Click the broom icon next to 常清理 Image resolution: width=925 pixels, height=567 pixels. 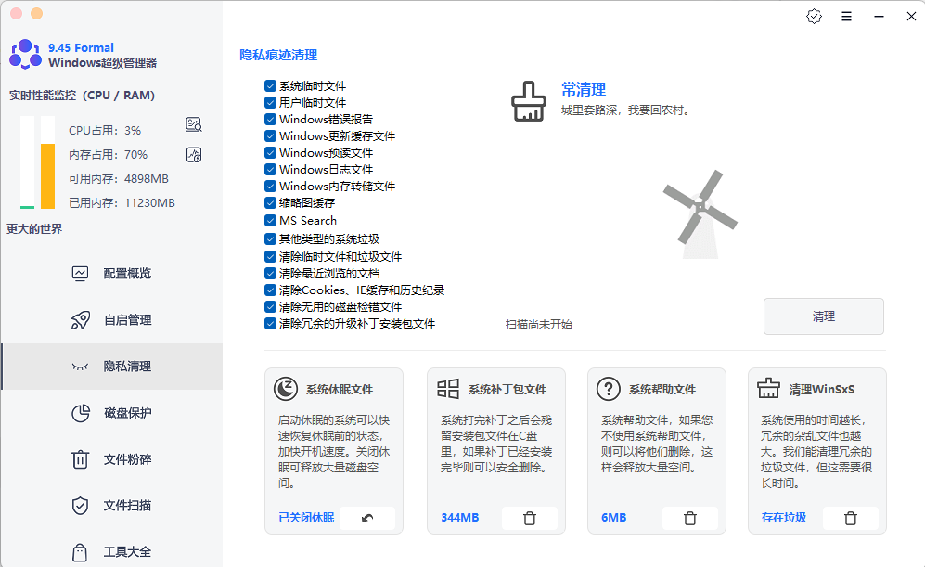[x=528, y=102]
